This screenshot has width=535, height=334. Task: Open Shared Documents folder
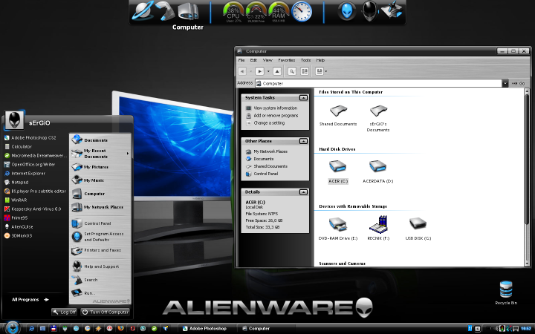pyautogui.click(x=338, y=115)
